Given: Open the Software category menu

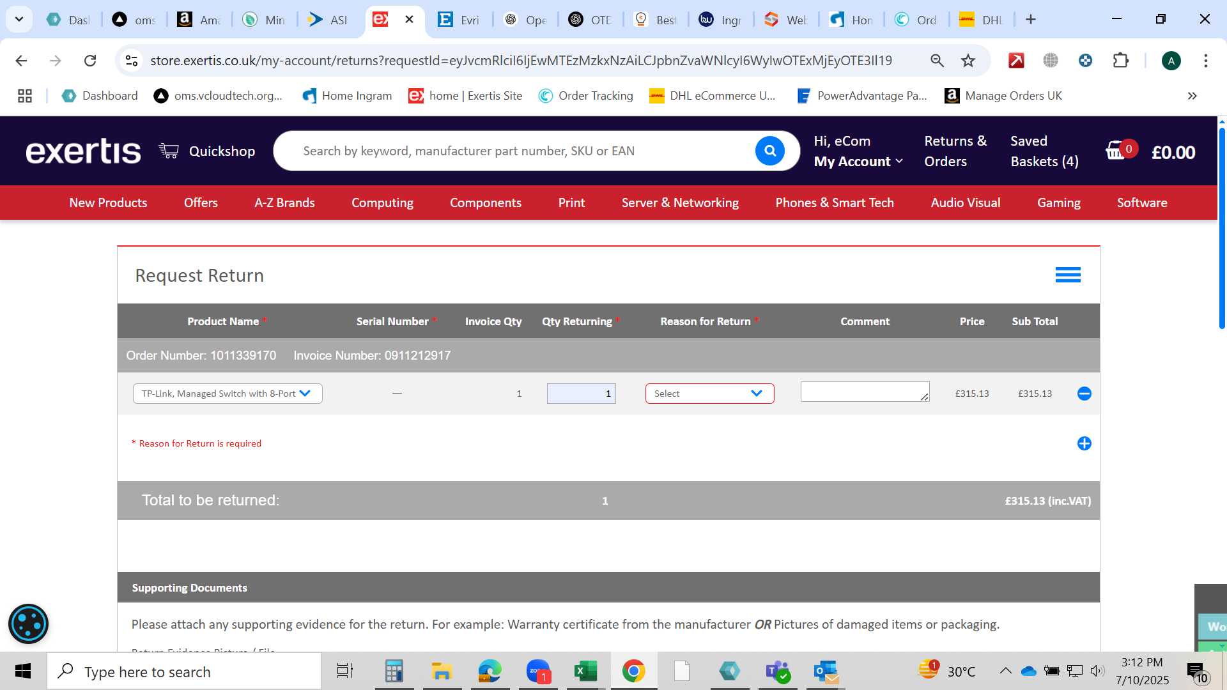Looking at the screenshot, I should click(1142, 203).
